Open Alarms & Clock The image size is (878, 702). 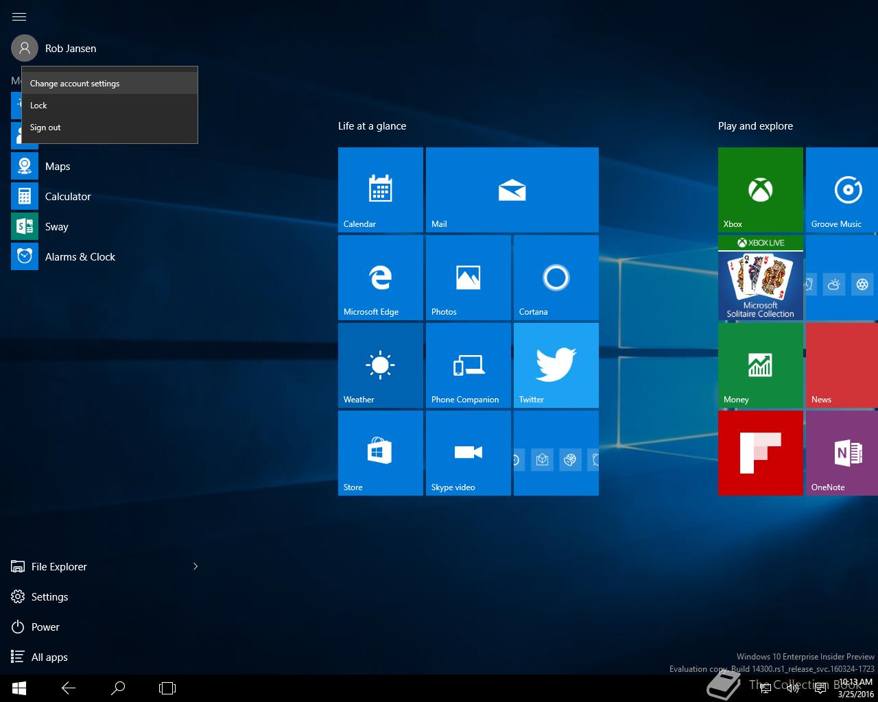tap(106, 256)
